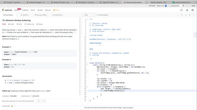
Task: Open Contest in the nav bar
Action: [x=40, y=10]
